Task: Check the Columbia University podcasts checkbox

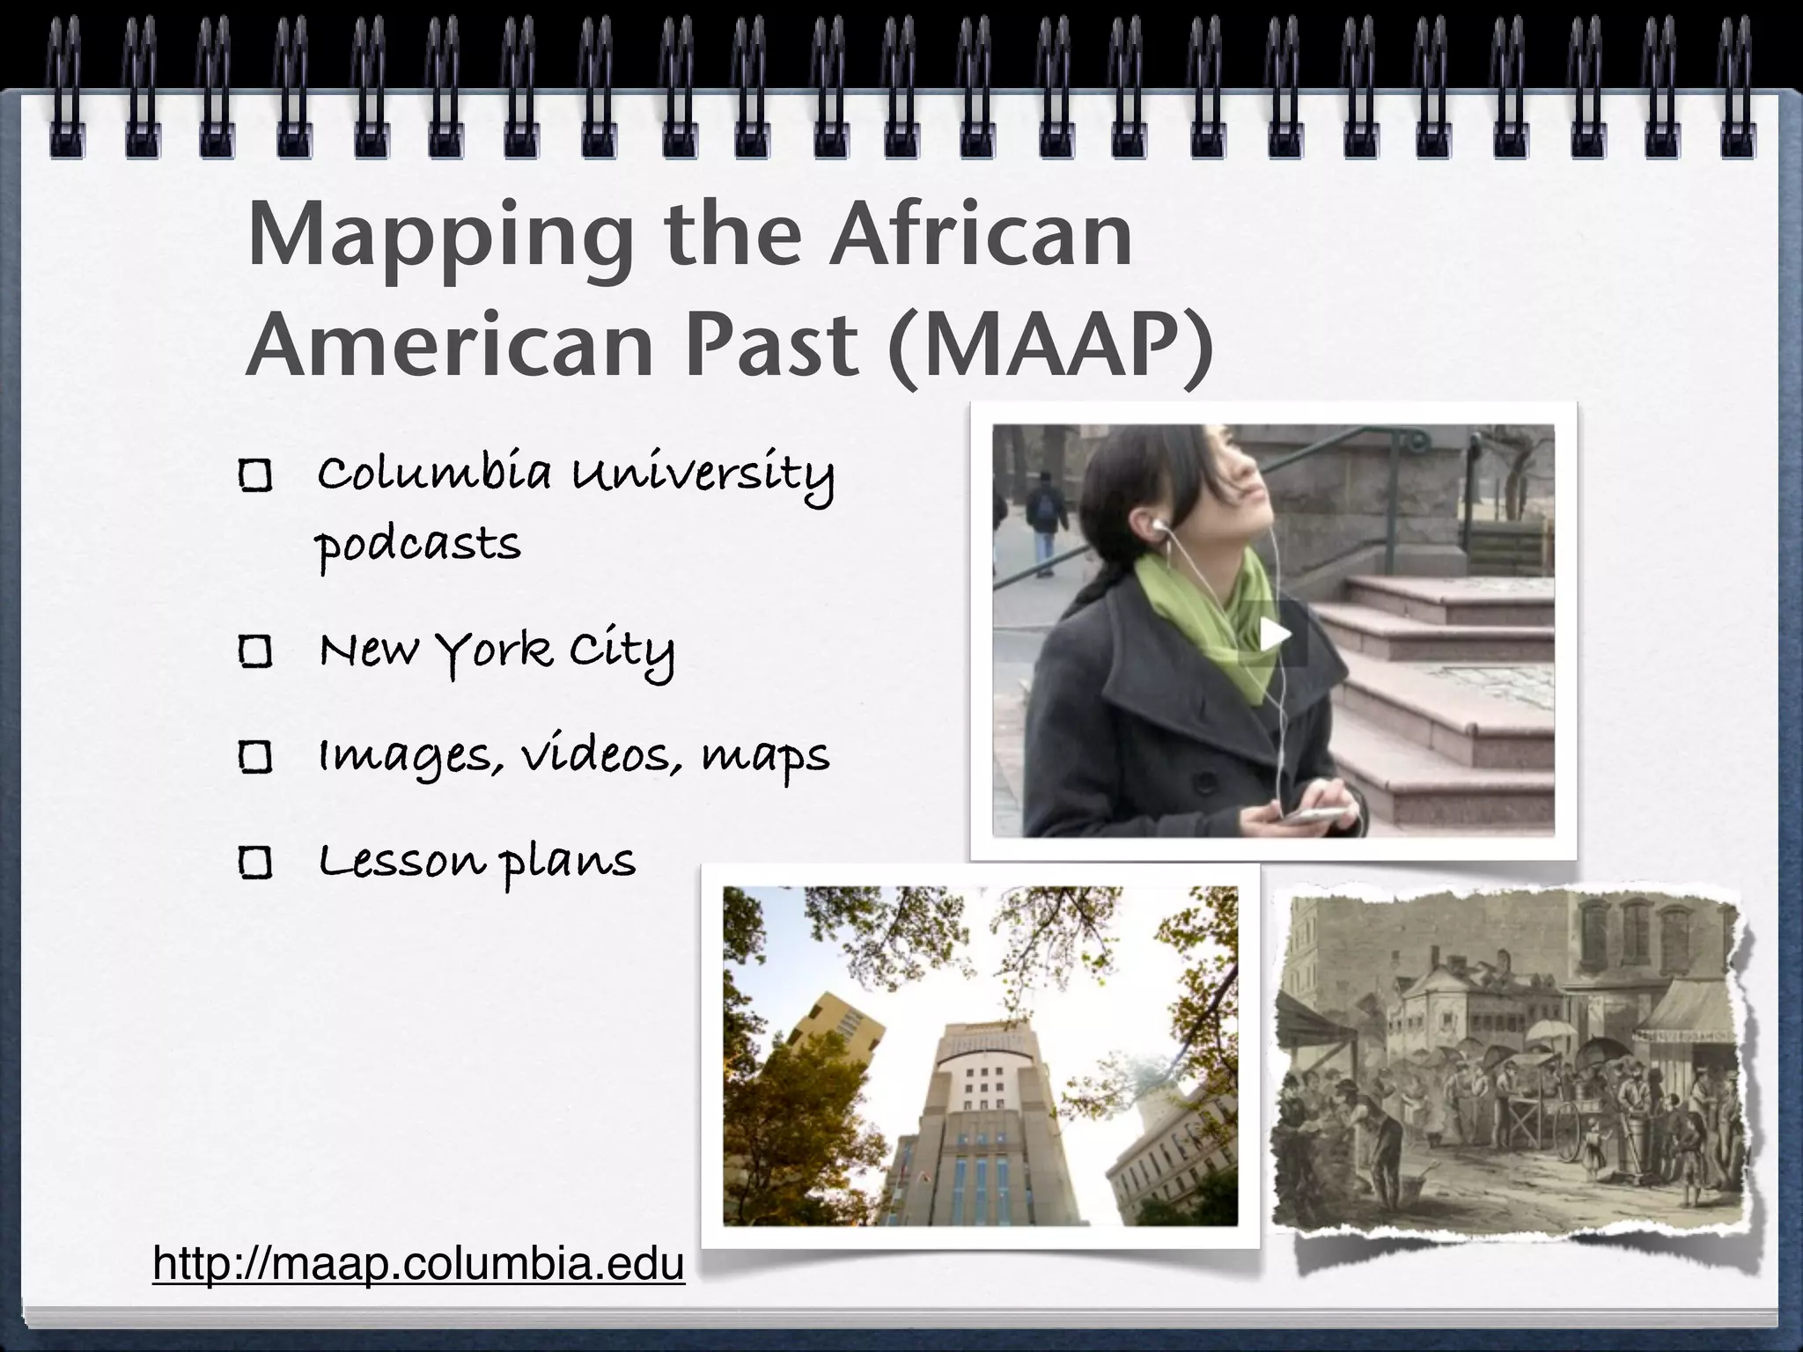Action: (255, 477)
